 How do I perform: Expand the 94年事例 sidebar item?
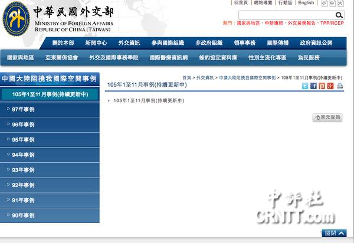[24, 155]
